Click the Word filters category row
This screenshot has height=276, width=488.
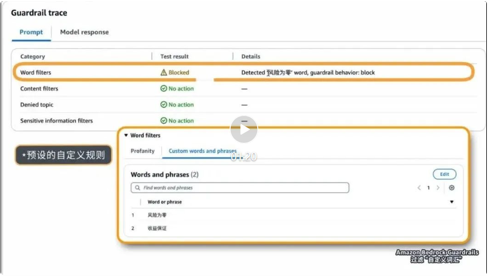tap(36, 73)
